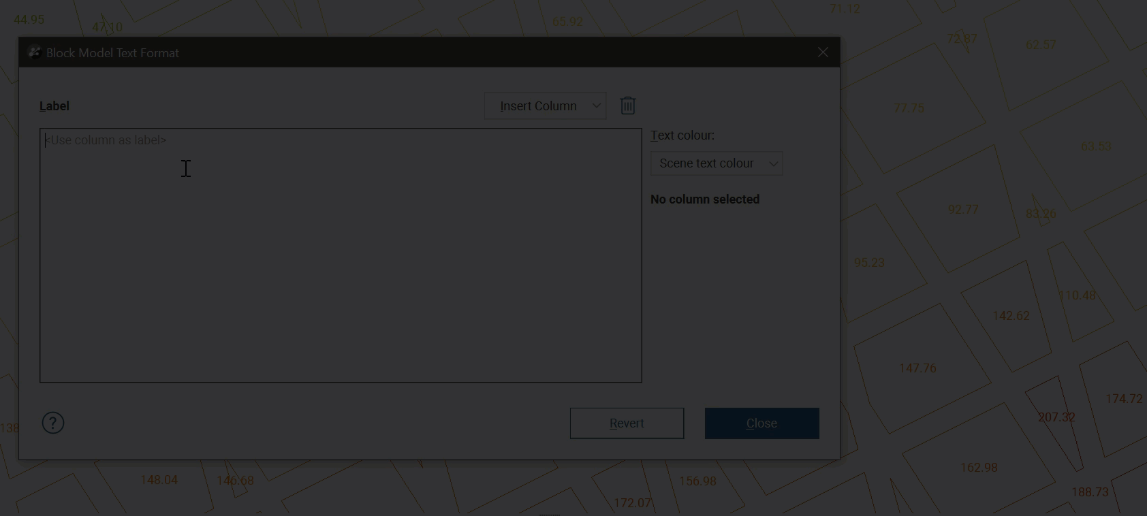Select the 147.76 block value in the scene
The height and width of the screenshot is (516, 1147).
pyautogui.click(x=917, y=368)
